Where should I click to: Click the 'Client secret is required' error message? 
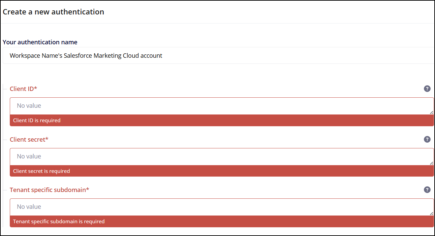[x=41, y=171]
